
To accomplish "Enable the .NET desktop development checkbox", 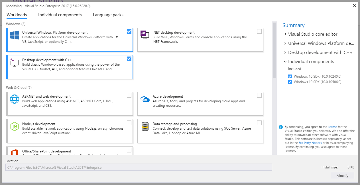I will (259, 31).
